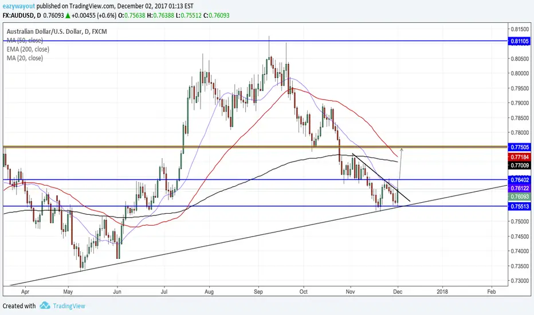The height and width of the screenshot is (315, 534).
Task: Open the TradingView link text
Action: pyautogui.click(x=69, y=306)
